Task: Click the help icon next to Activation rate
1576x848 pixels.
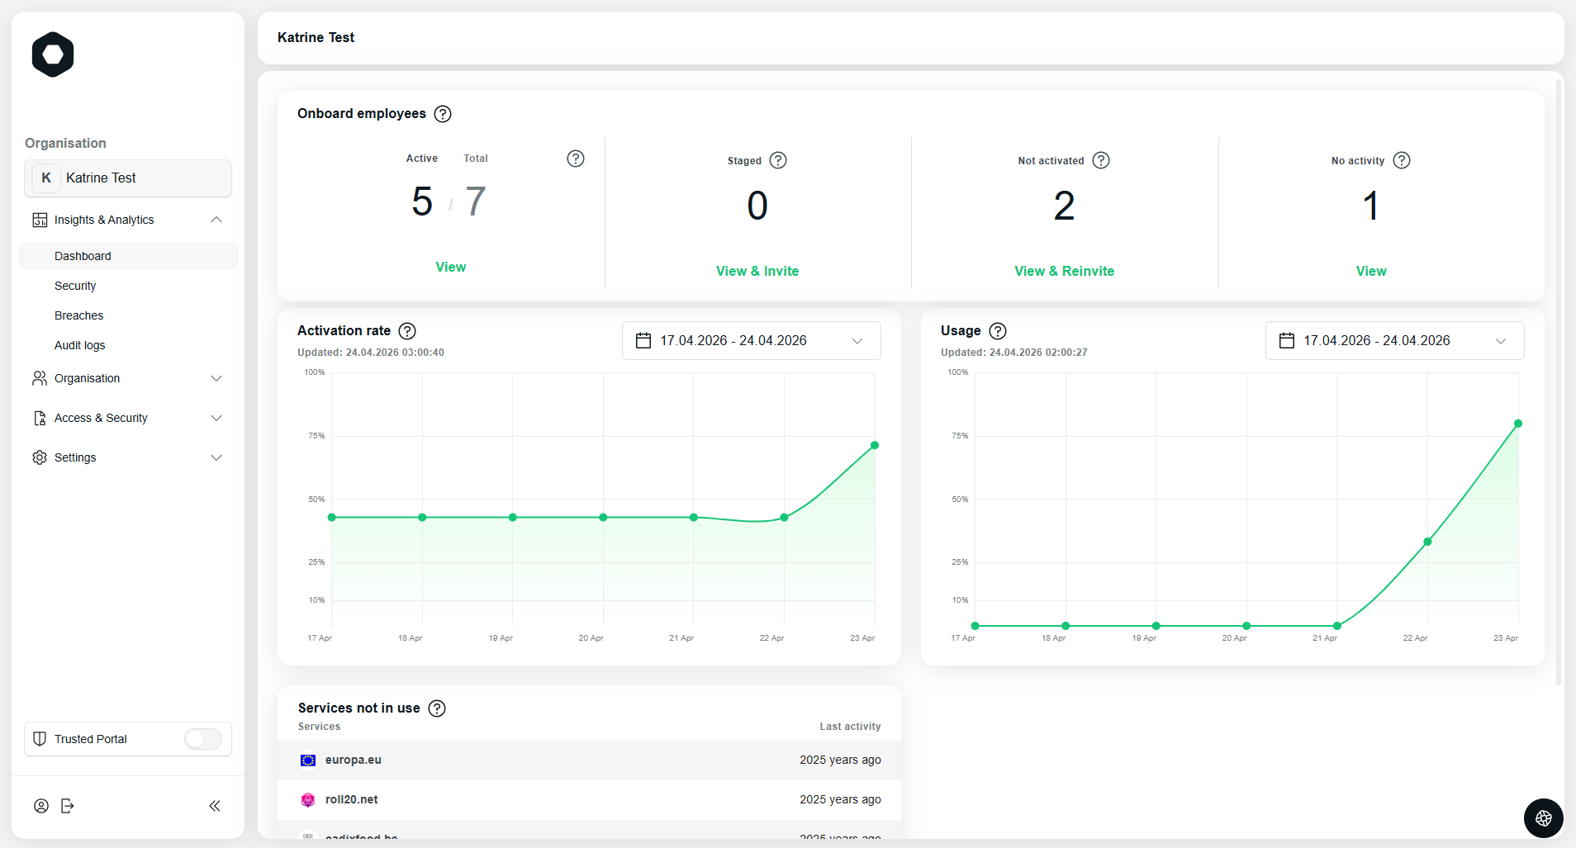Action: [407, 331]
